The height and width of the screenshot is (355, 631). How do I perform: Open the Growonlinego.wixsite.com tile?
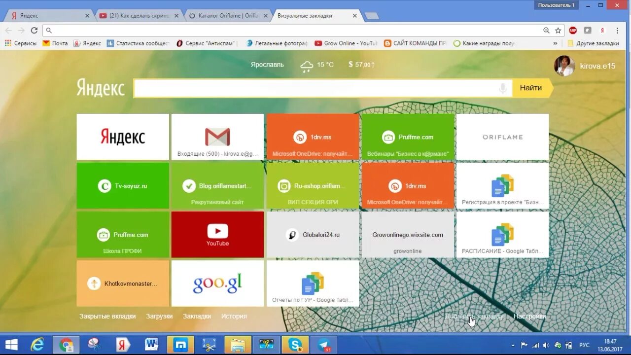pyautogui.click(x=408, y=235)
